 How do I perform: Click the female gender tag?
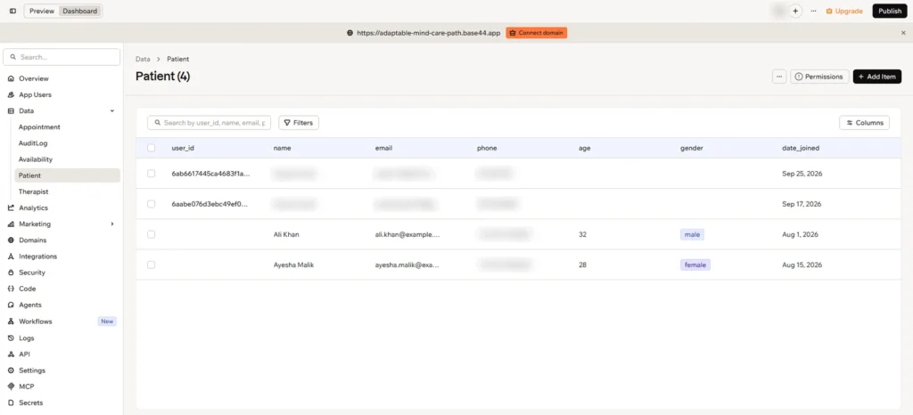pos(695,265)
